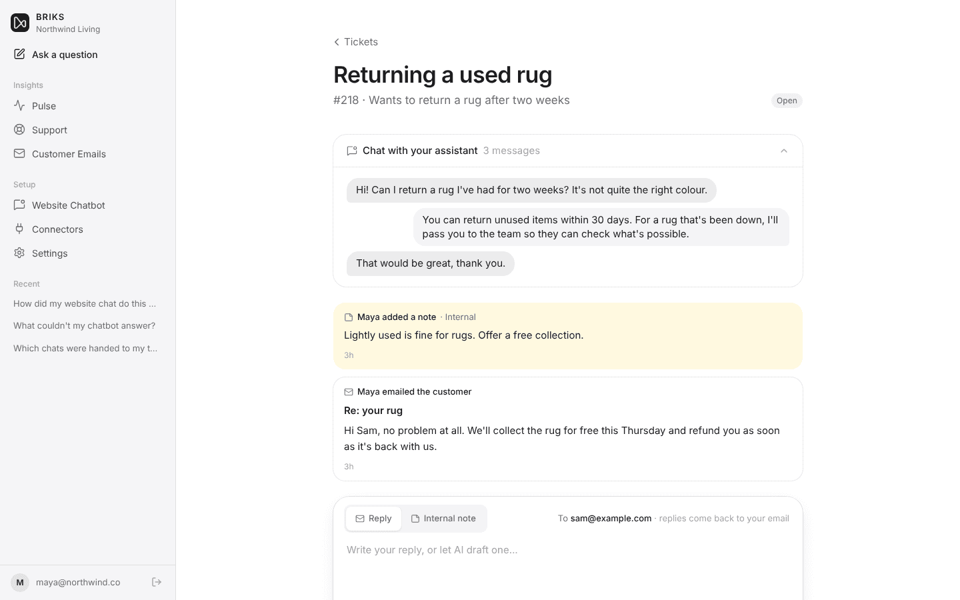Image resolution: width=960 pixels, height=600 pixels.
Task: Click the envelope icon by Maya emailed the customer
Action: point(349,392)
